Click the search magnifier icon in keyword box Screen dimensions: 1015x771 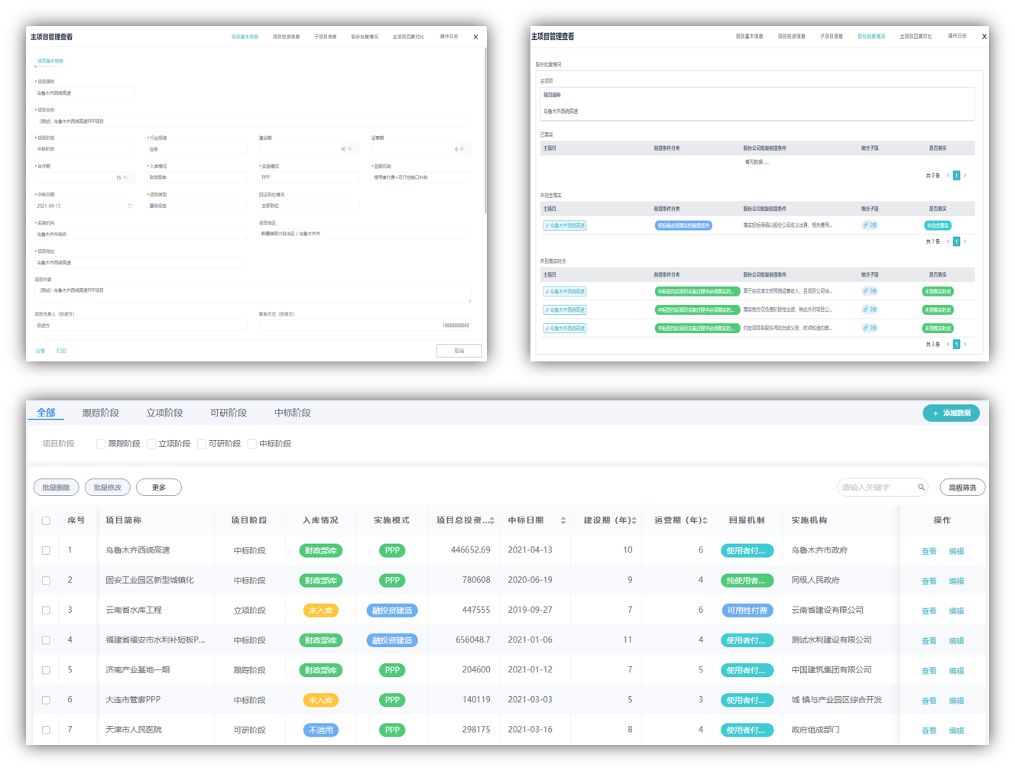(x=921, y=488)
